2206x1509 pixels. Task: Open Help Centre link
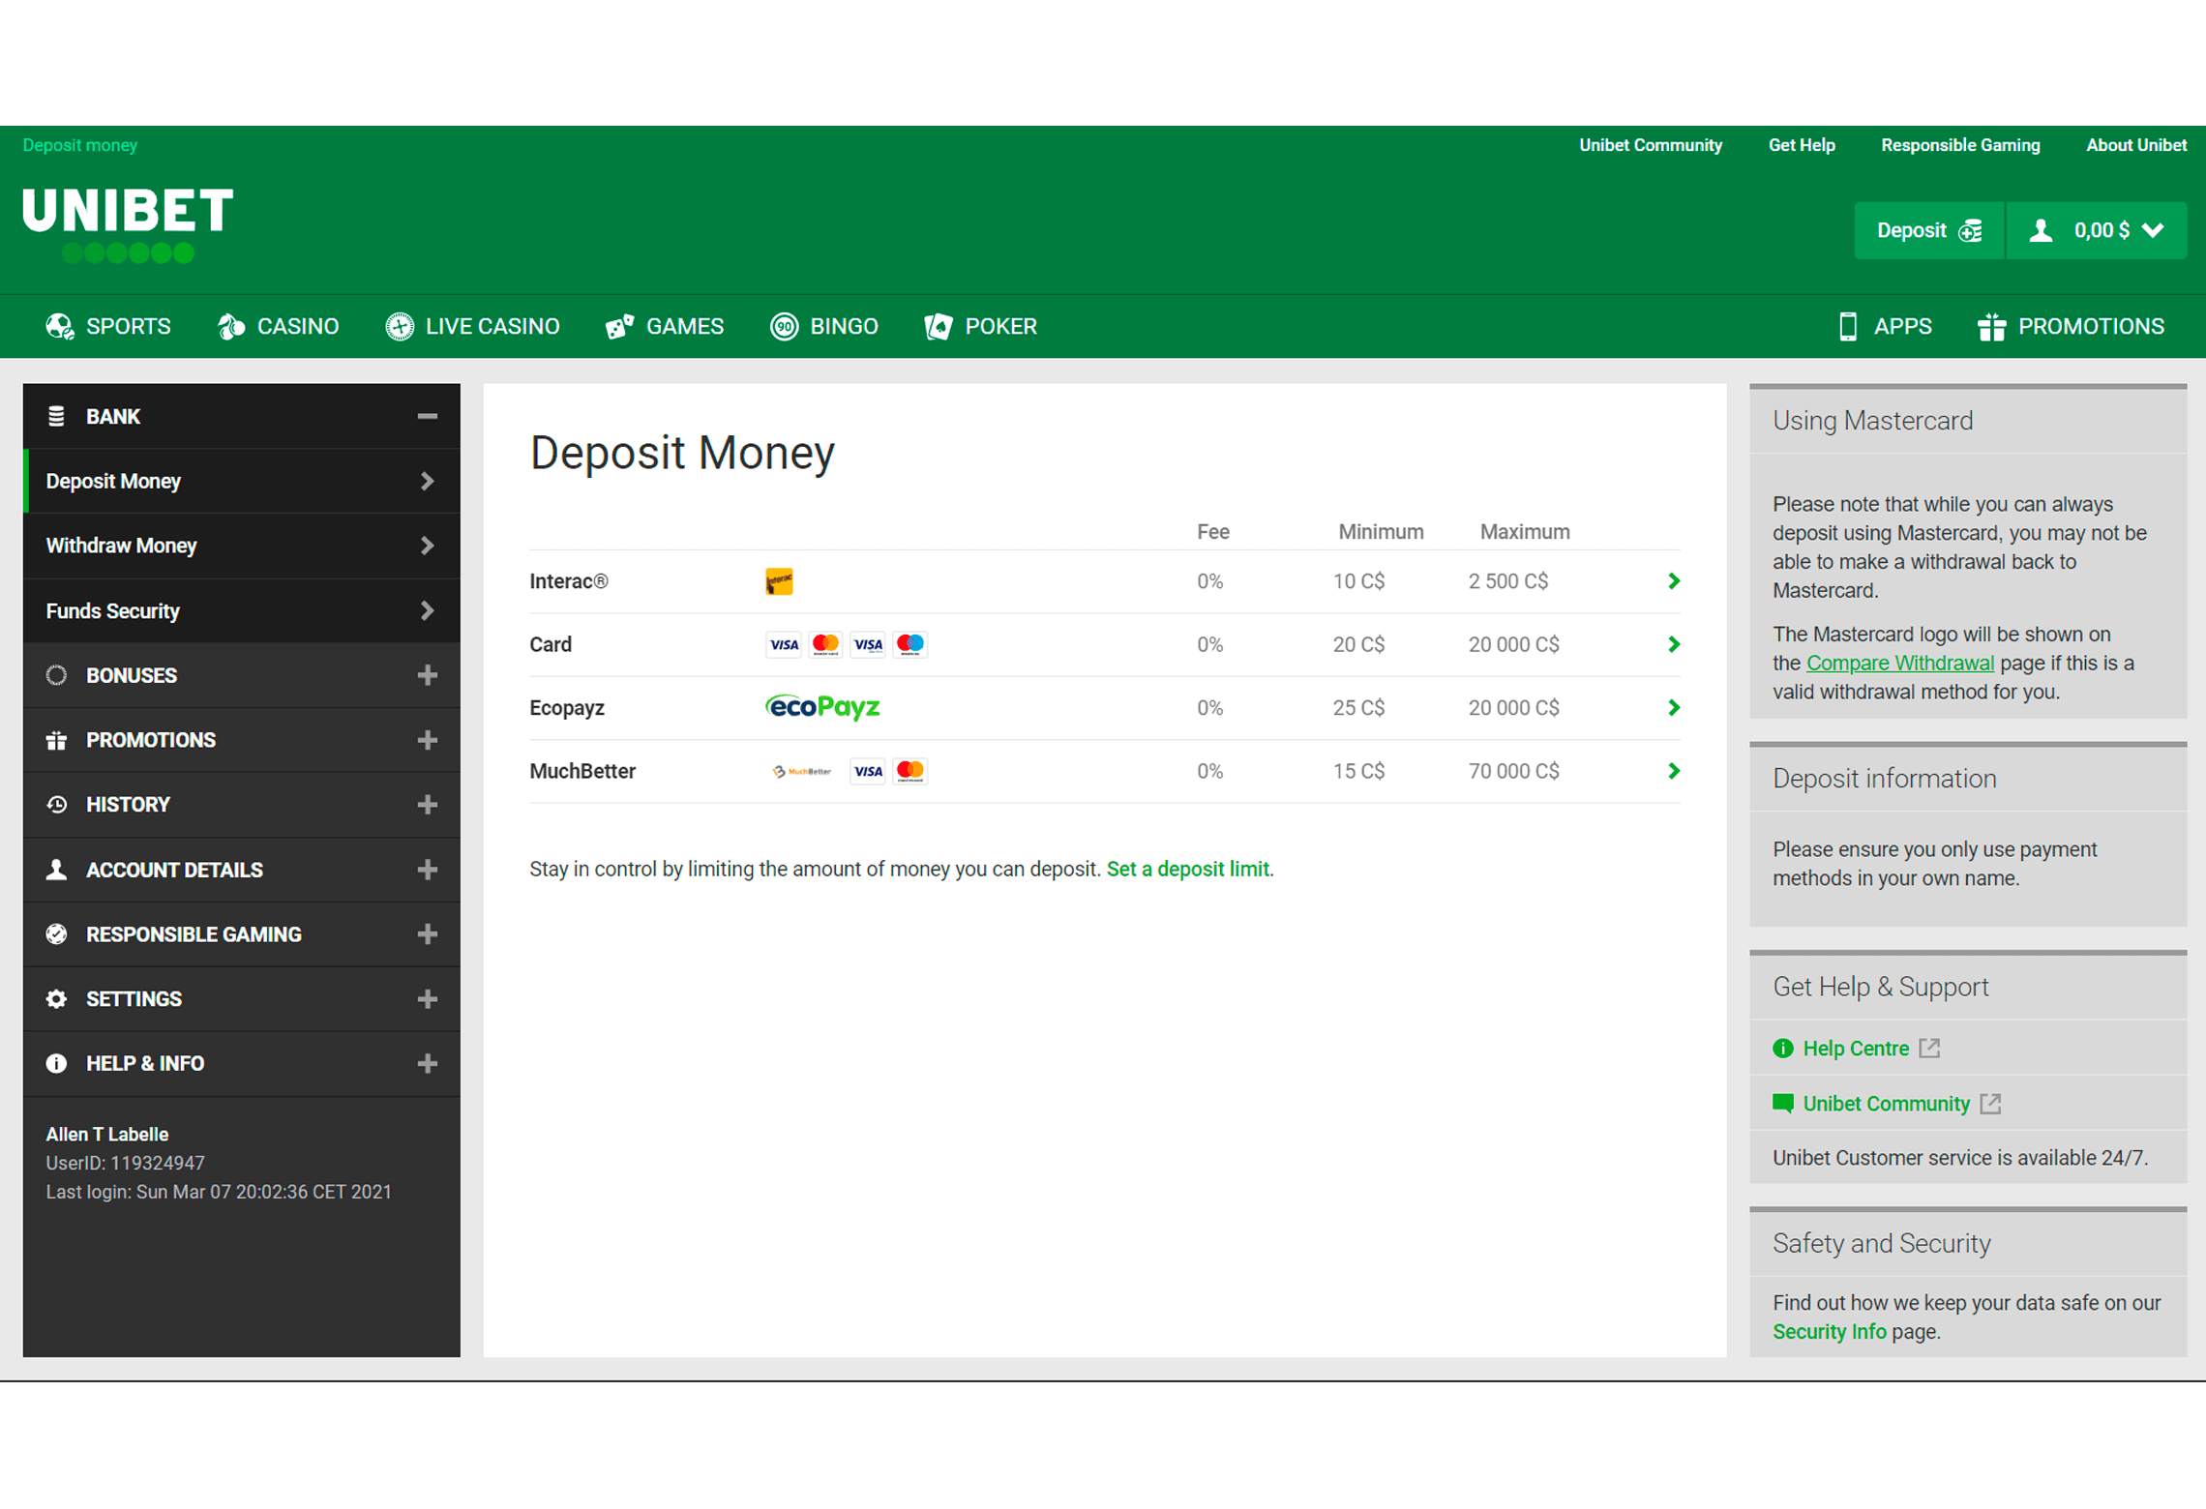point(1856,1049)
